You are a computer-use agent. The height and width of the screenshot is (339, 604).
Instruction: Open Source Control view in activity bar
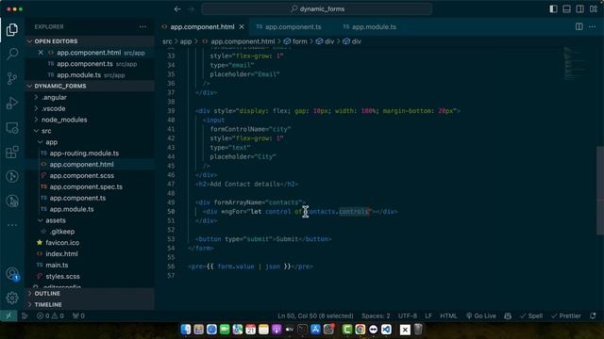pos(12,78)
